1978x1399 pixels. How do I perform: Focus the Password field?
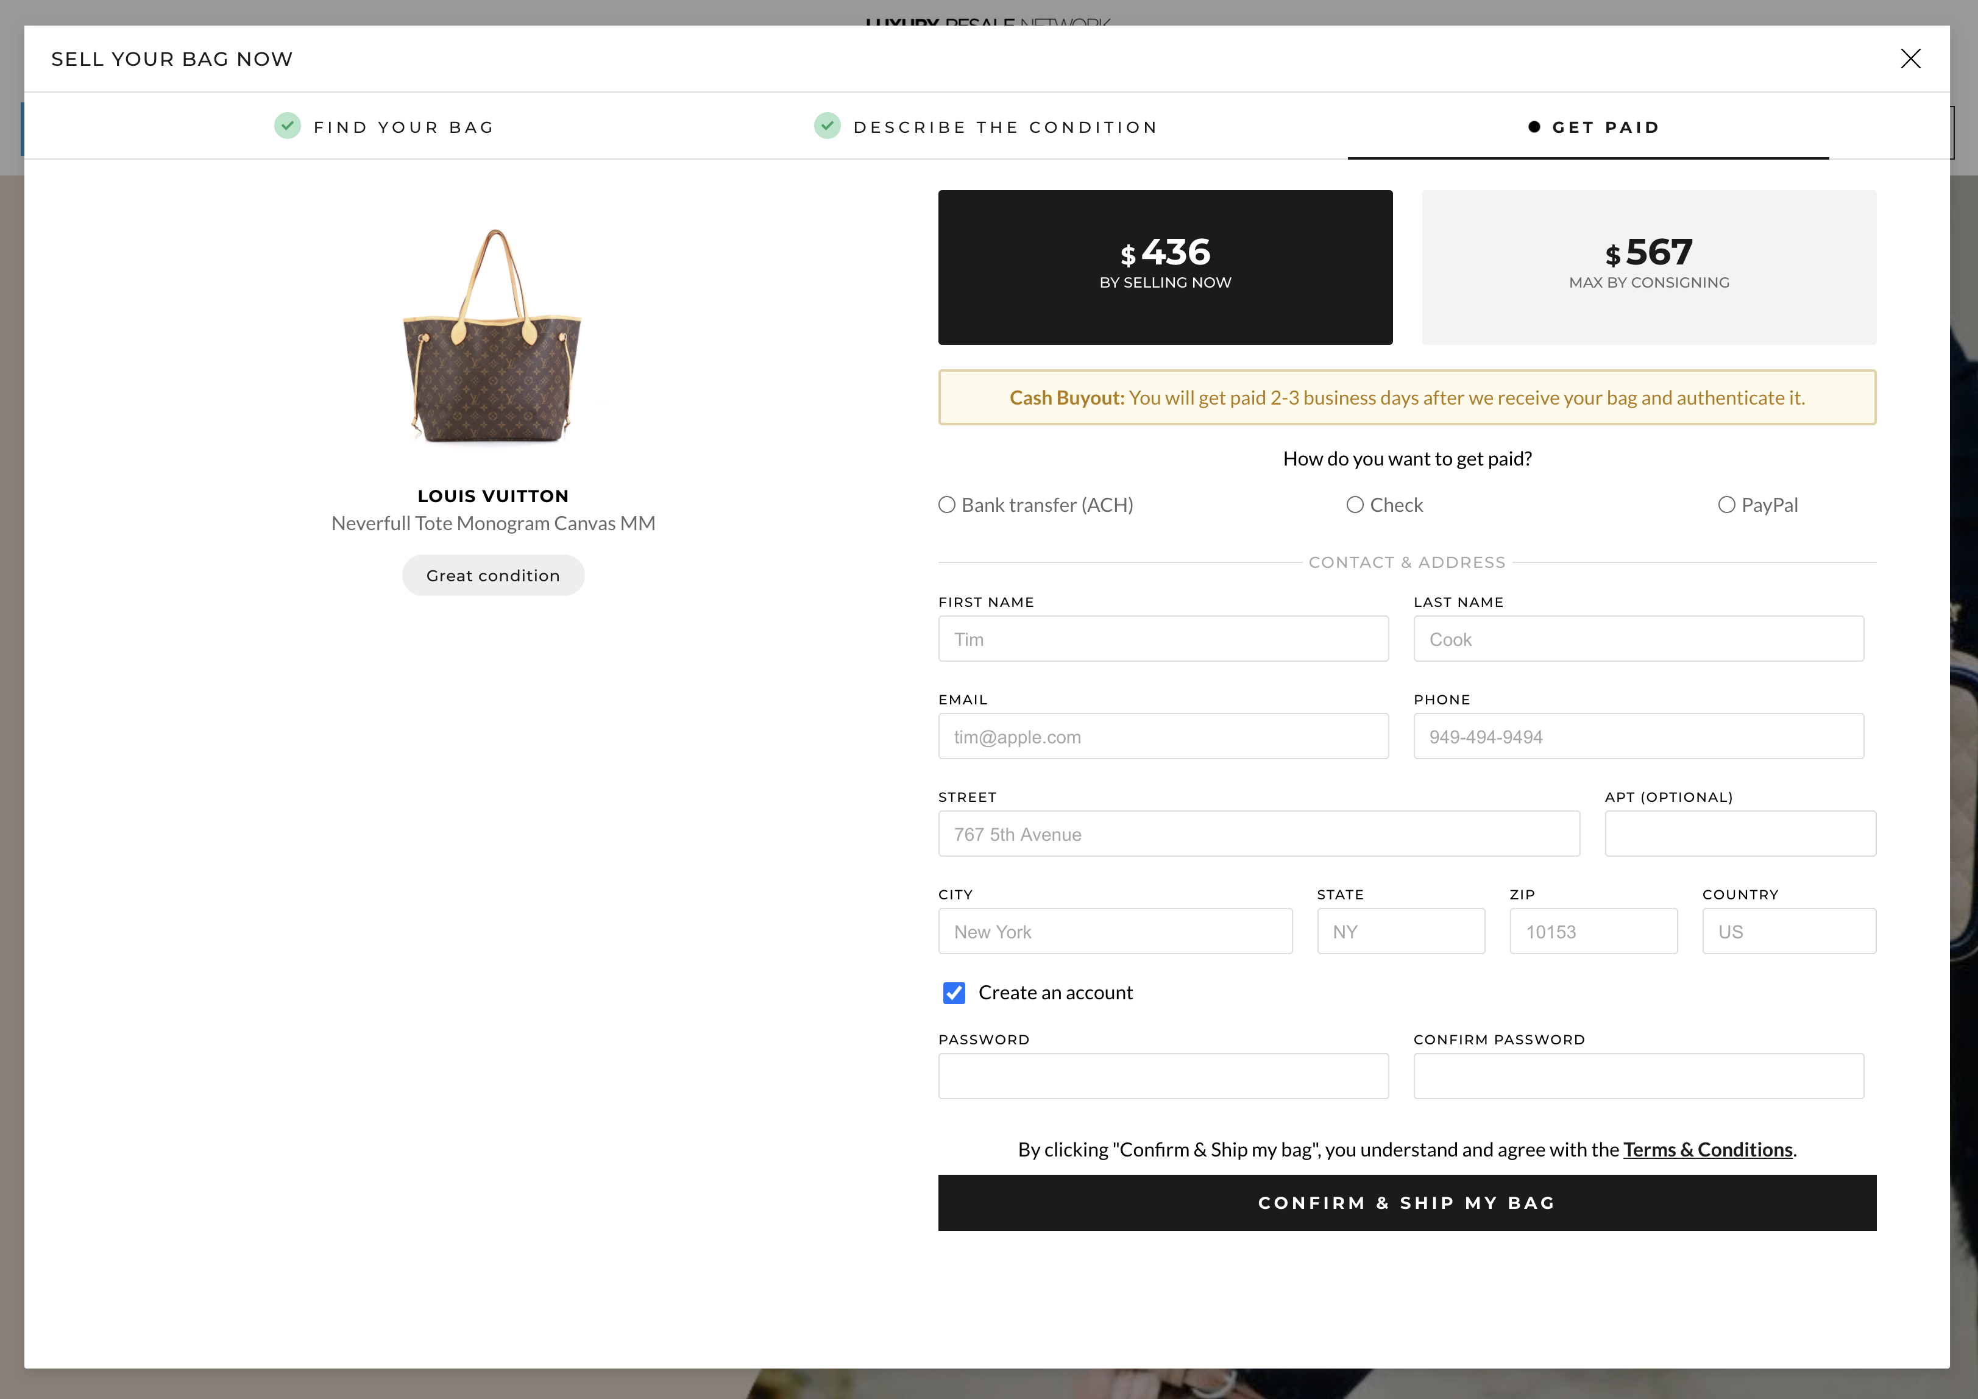click(1163, 1075)
